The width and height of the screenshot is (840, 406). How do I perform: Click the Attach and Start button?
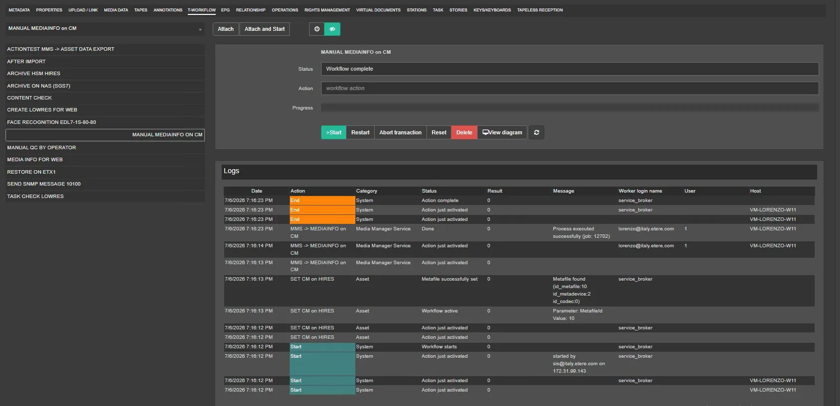point(264,29)
